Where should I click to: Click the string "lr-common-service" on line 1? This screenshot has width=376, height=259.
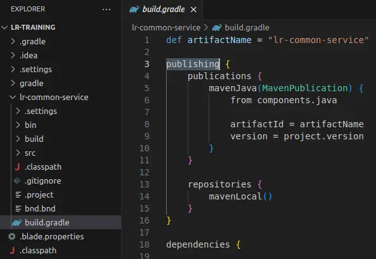click(318, 40)
